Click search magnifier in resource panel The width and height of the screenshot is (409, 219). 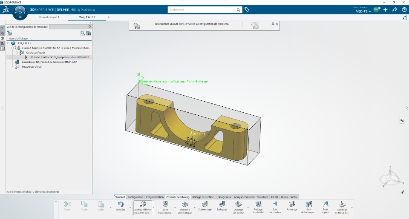pos(83,33)
